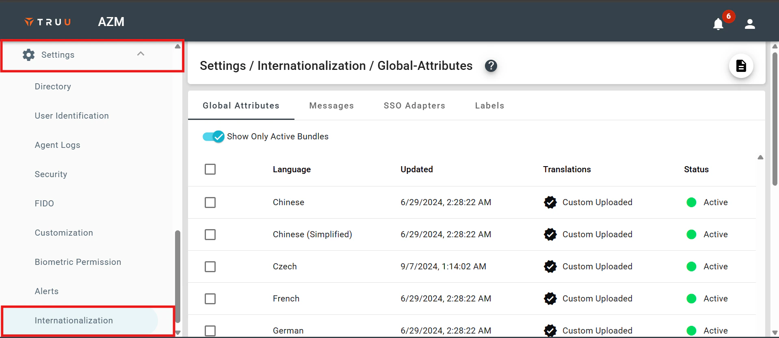Open the Biometric Permission page
779x338 pixels.
click(78, 262)
